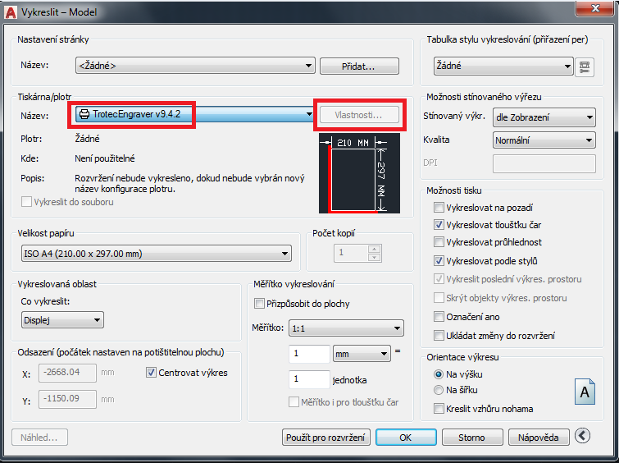Image resolution: width=619 pixels, height=463 pixels.
Task: Toggle Centrovat výkres checkbox
Action: click(x=151, y=373)
